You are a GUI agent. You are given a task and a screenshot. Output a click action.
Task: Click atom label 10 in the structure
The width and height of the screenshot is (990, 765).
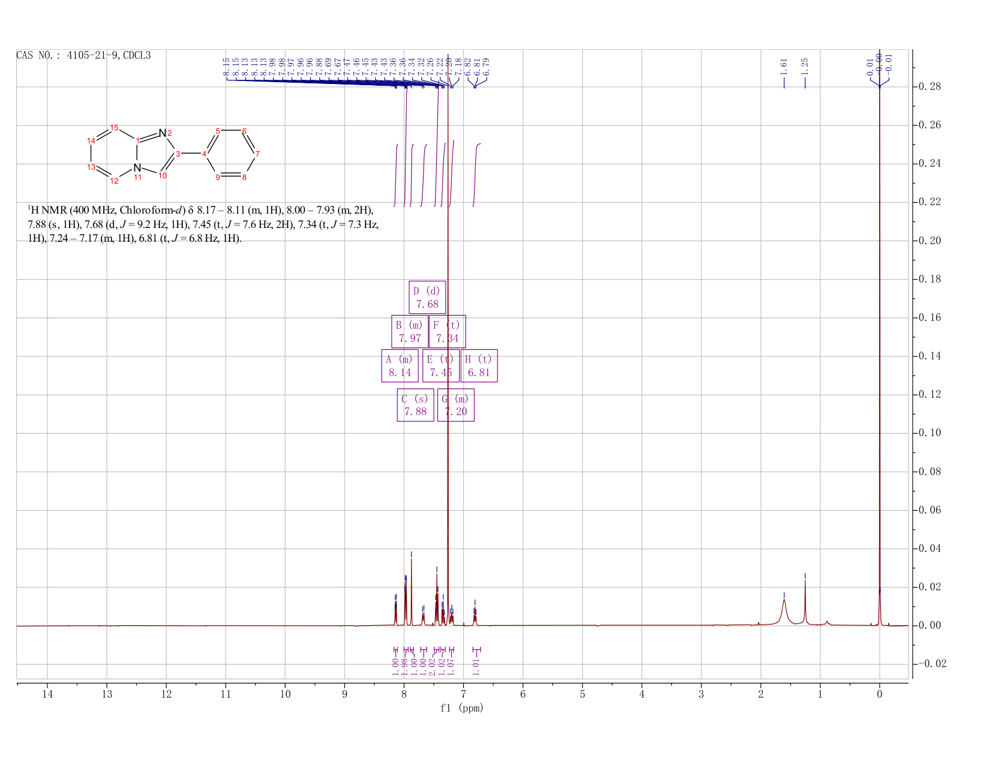163,176
